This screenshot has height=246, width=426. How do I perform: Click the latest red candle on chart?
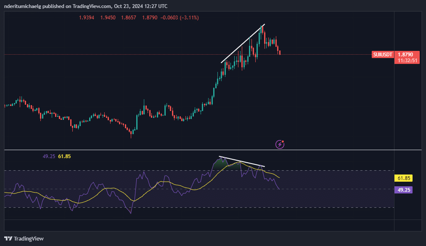280,53
